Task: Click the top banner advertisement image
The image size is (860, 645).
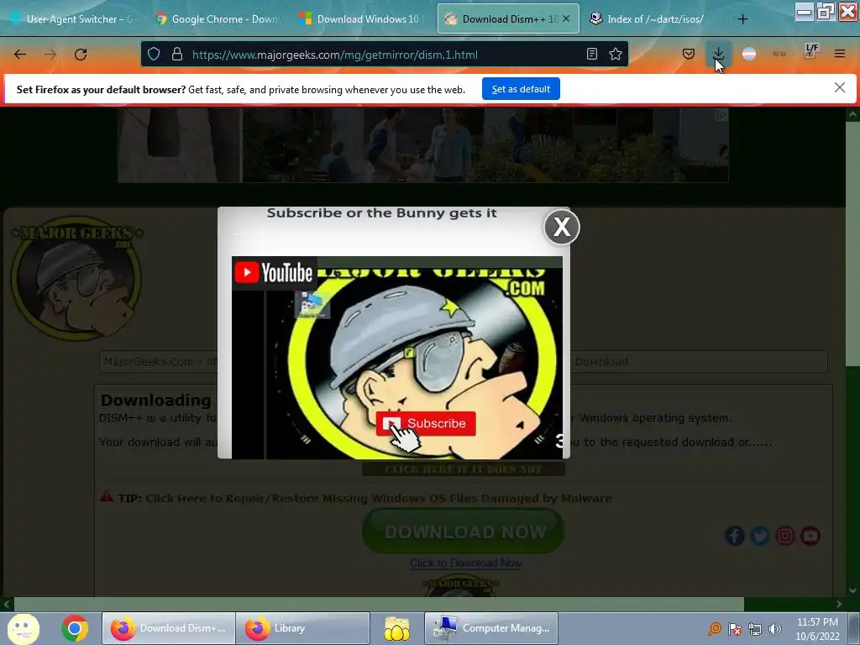Action: tap(423, 144)
